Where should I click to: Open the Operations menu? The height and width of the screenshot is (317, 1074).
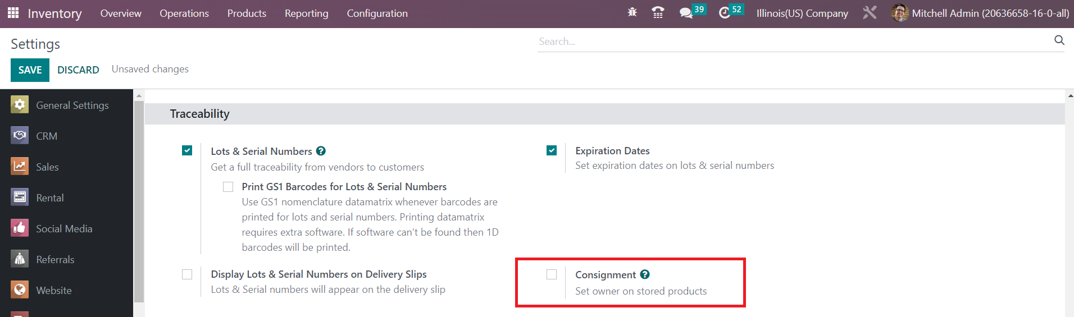click(184, 13)
